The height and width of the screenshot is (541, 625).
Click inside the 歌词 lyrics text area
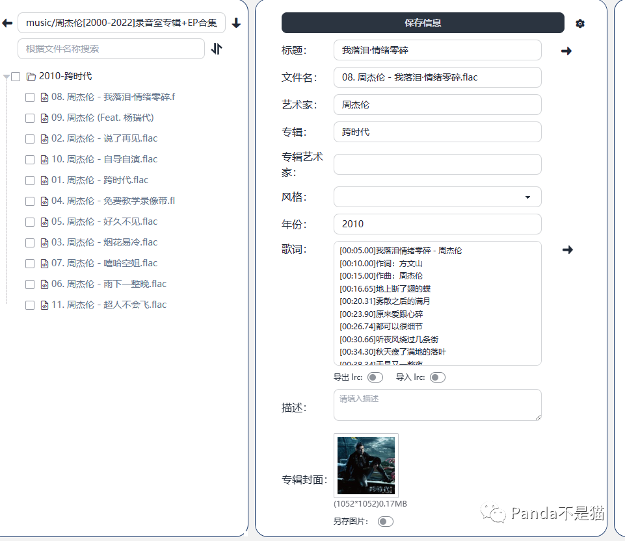coord(437,303)
